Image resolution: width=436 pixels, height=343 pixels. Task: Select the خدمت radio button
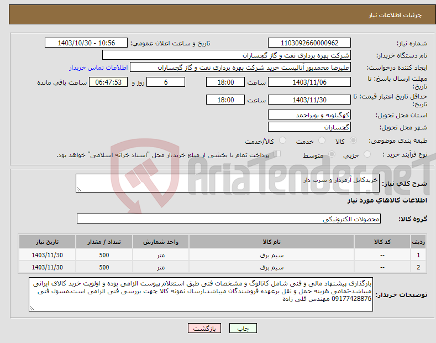pos(322,141)
